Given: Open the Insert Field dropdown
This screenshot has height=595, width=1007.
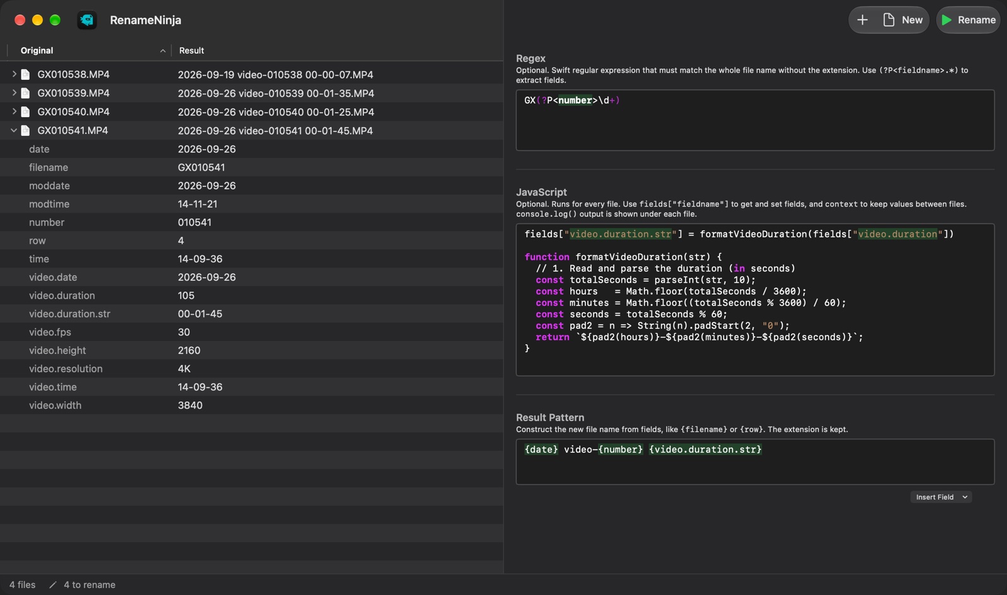Looking at the screenshot, I should pos(941,497).
